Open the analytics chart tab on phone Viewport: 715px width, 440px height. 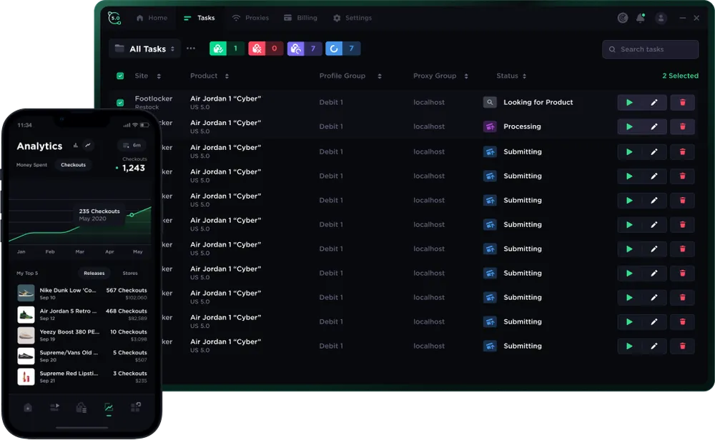coord(109,407)
